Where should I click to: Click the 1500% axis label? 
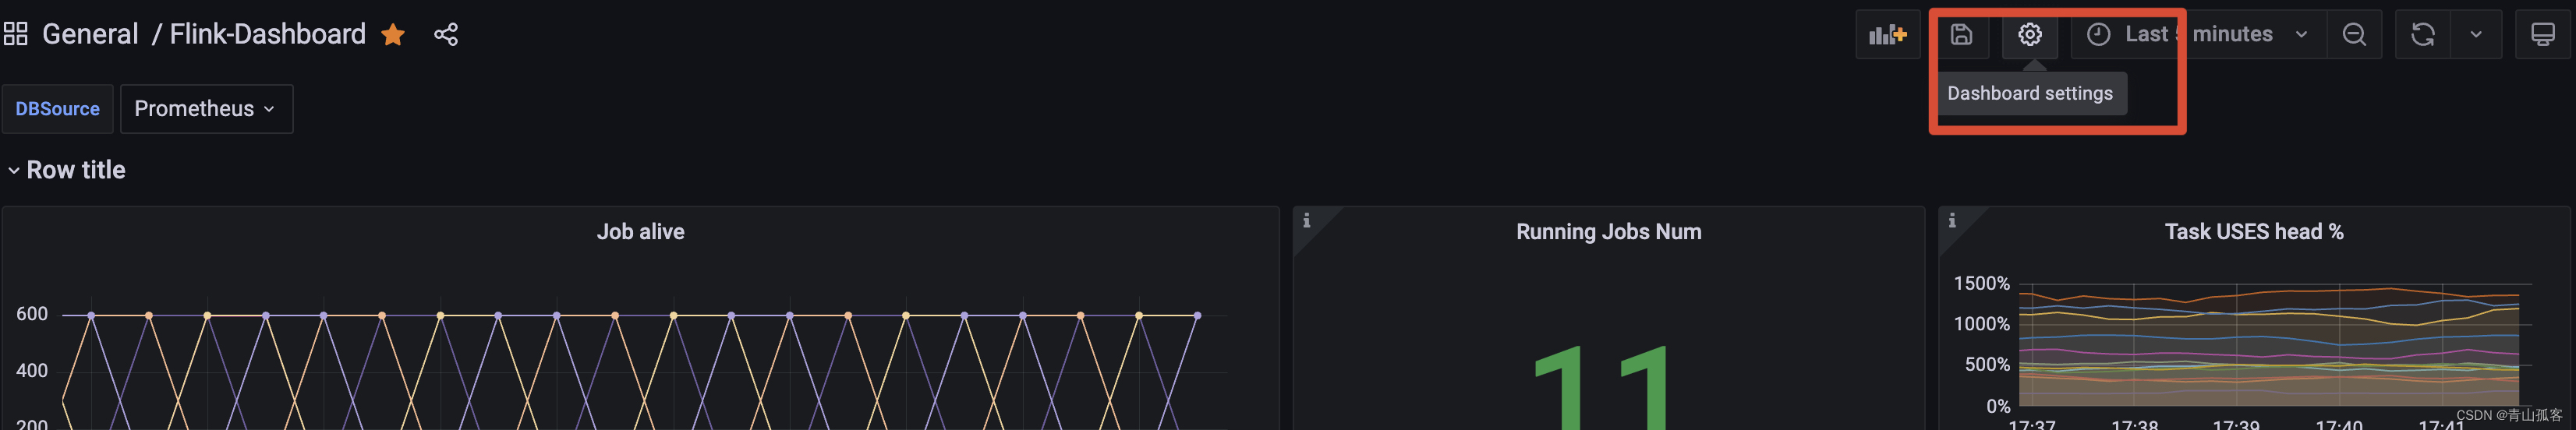[x=1981, y=284]
